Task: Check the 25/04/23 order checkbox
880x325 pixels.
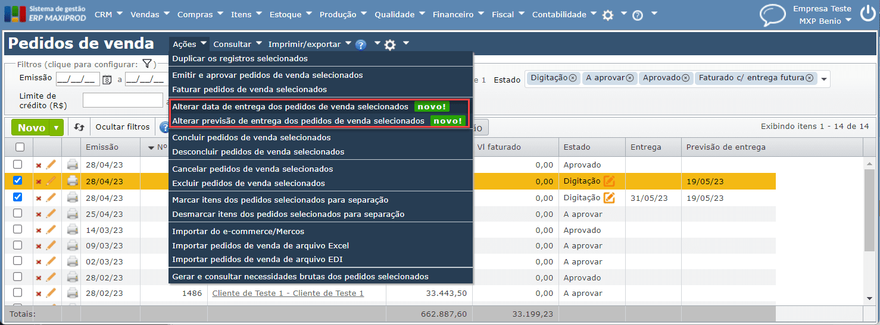Action: point(18,213)
